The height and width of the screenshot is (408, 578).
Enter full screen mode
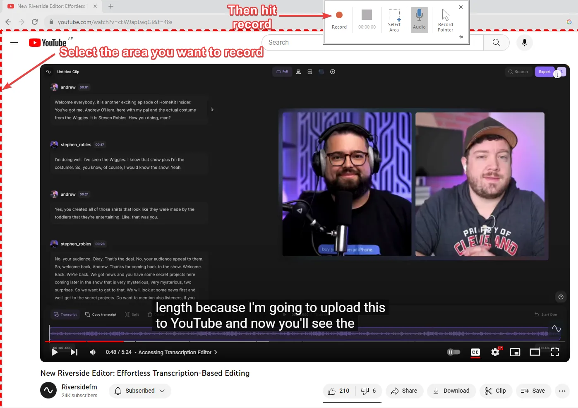tap(555, 352)
